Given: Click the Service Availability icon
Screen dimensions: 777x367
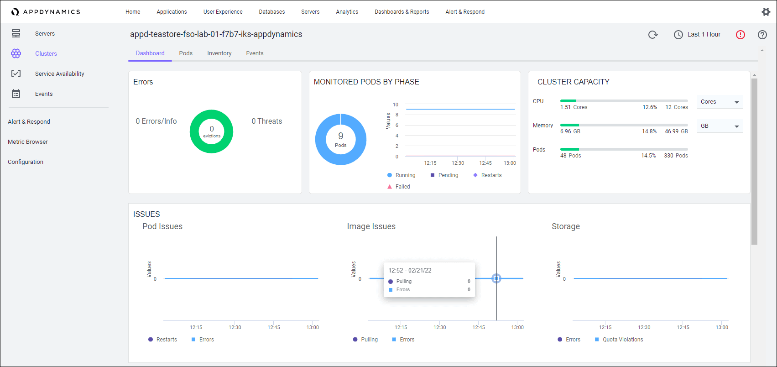Looking at the screenshot, I should 16,73.
